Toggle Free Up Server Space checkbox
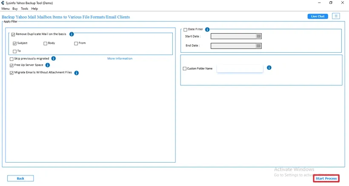This screenshot has height=186, width=349. tap(11, 66)
